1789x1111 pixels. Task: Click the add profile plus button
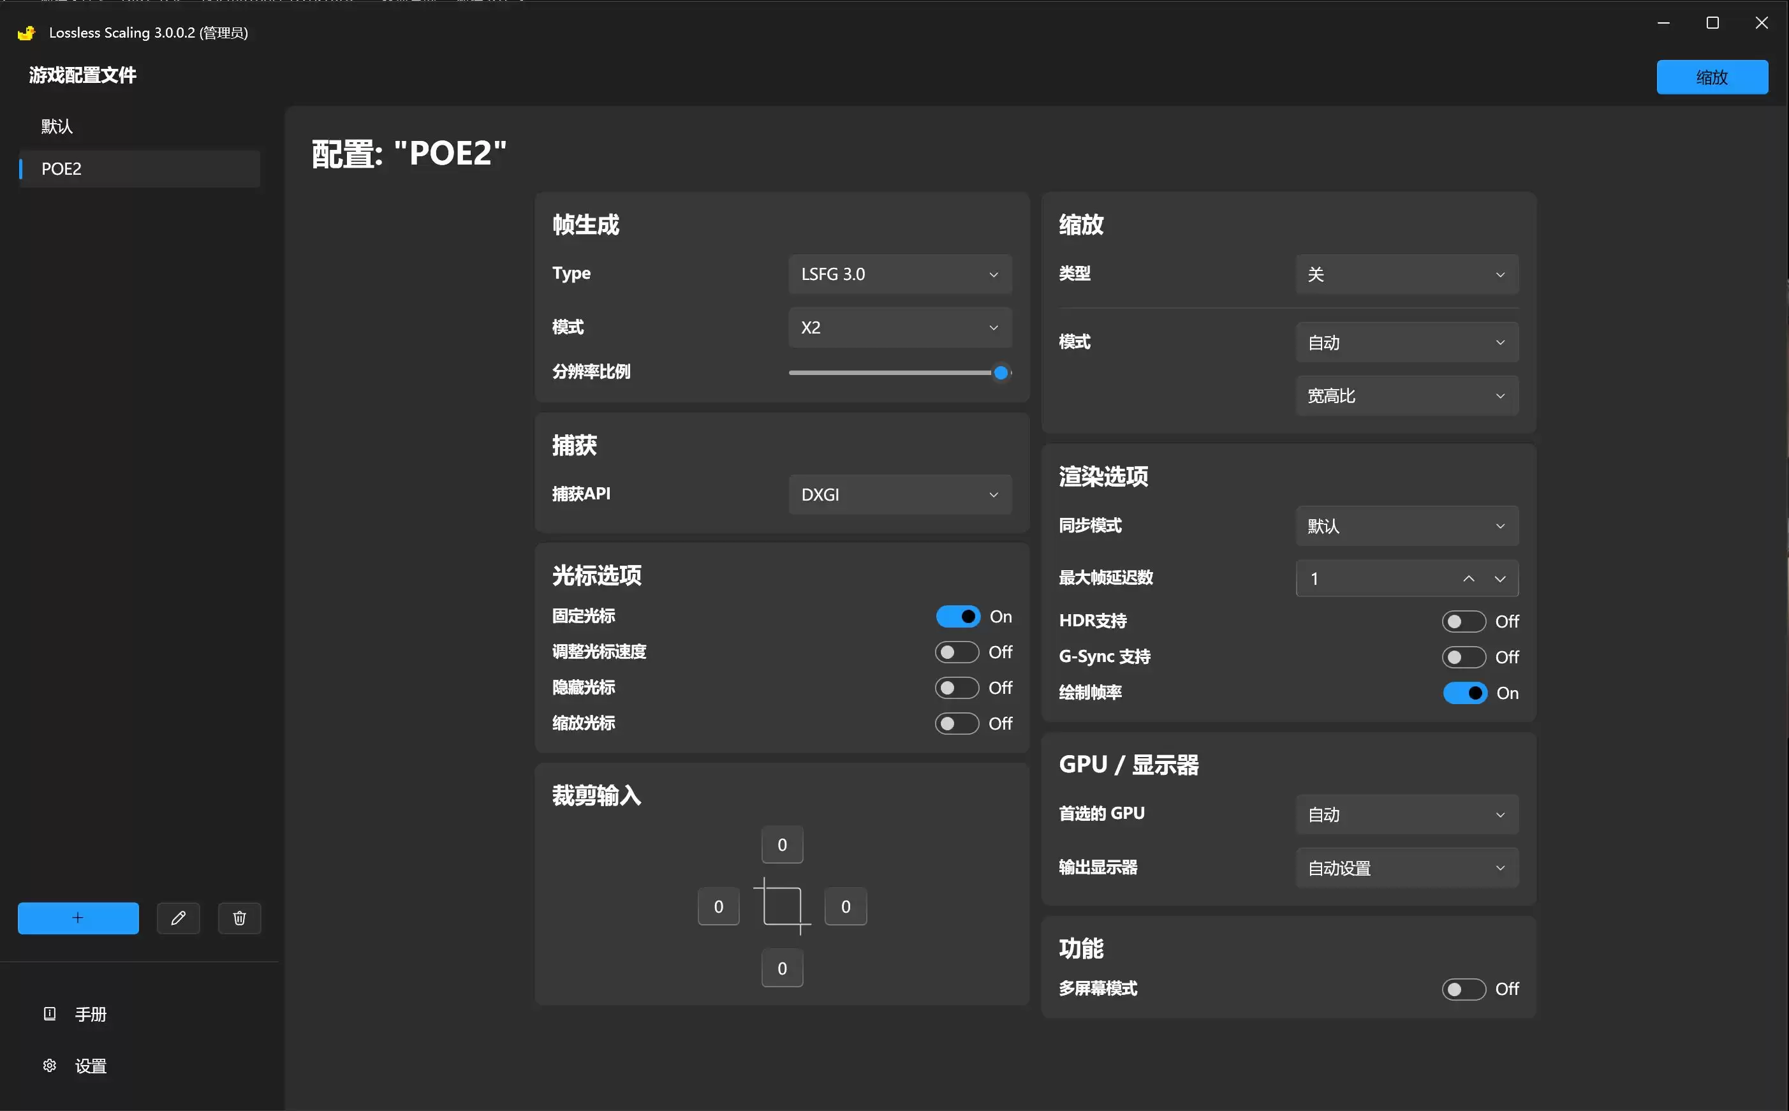[x=78, y=918]
